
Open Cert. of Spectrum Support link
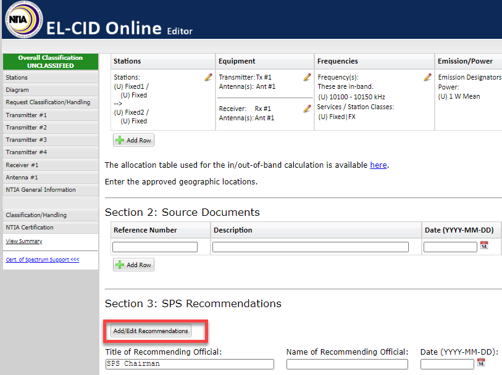pos(42,260)
